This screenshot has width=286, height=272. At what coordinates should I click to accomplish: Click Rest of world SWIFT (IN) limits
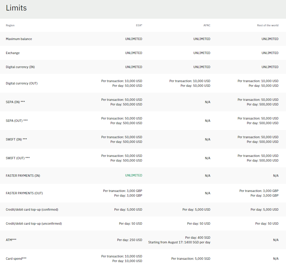258,139
